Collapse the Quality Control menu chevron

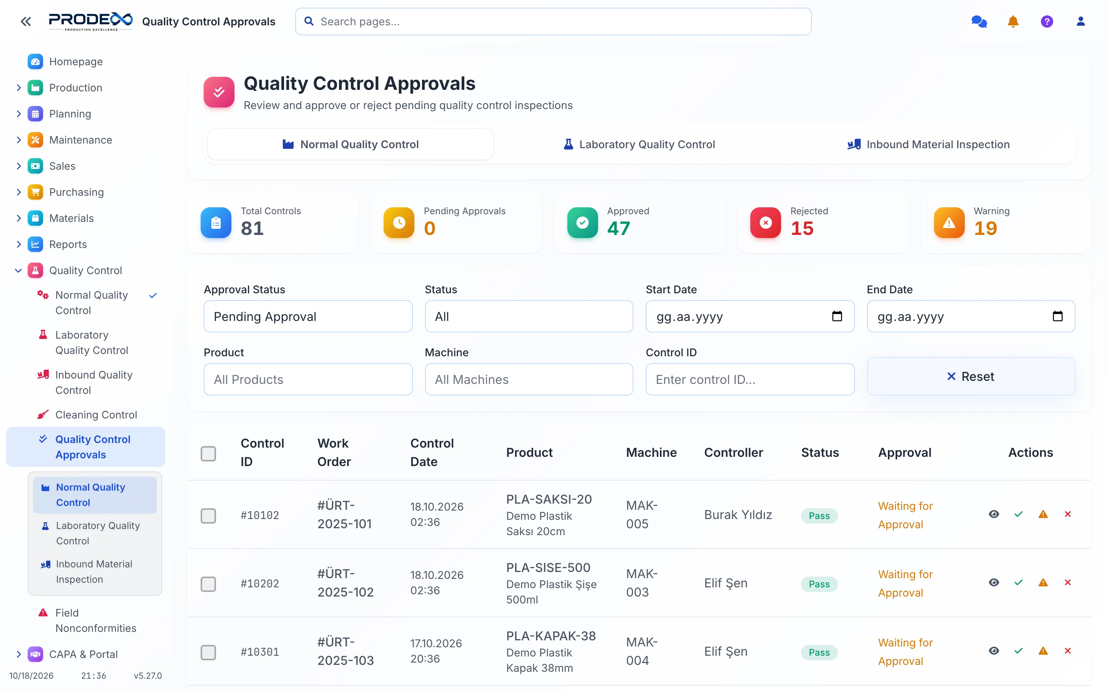coord(18,270)
